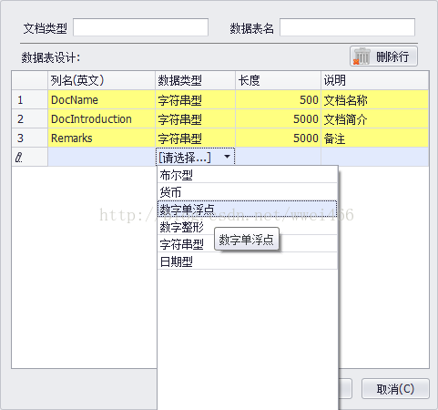Click the 取消(C) cancel button
Viewport: 438px width, 410px height.
tap(395, 388)
